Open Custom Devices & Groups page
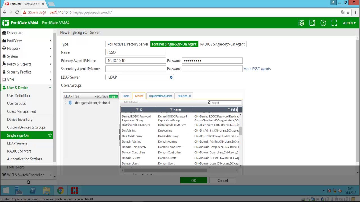The width and height of the screenshot is (360, 202). (26, 127)
